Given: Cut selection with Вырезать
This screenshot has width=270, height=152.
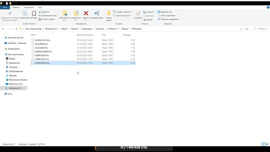Looking at the screenshot, I should pos(44,12).
